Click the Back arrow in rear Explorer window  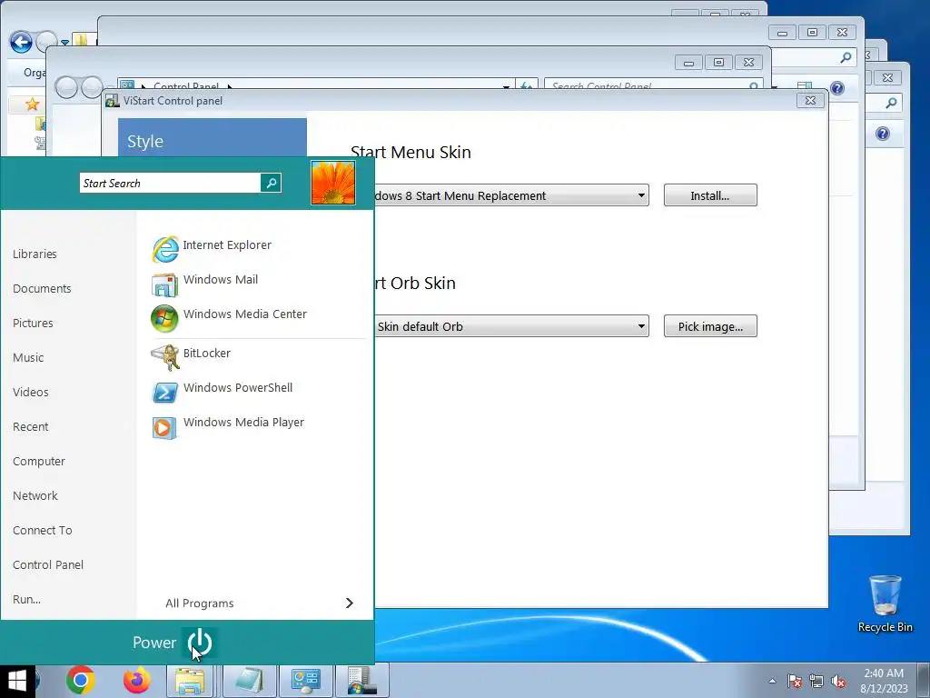(21, 42)
